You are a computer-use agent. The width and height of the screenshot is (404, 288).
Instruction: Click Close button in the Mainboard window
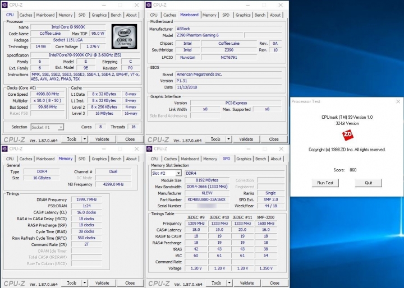click(274, 139)
